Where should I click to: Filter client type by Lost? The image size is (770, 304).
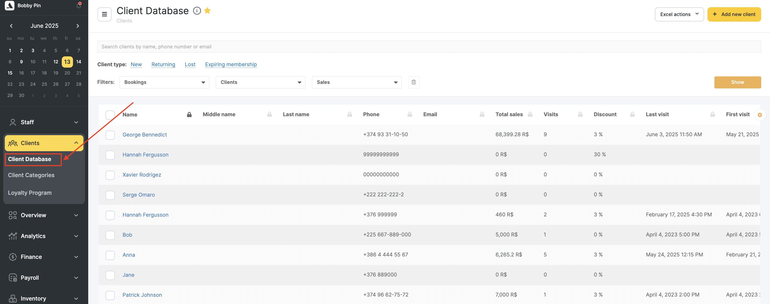click(x=190, y=64)
